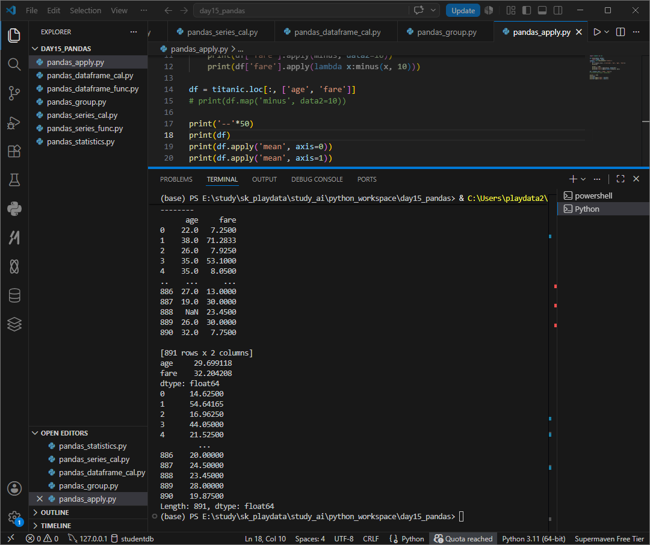Open the Python extension view
Viewport: 650px width, 545px height.
pos(14,209)
